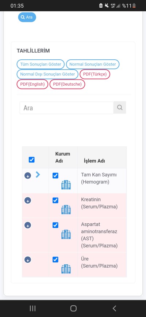Tap Android back navigation icon

[x=114, y=308]
